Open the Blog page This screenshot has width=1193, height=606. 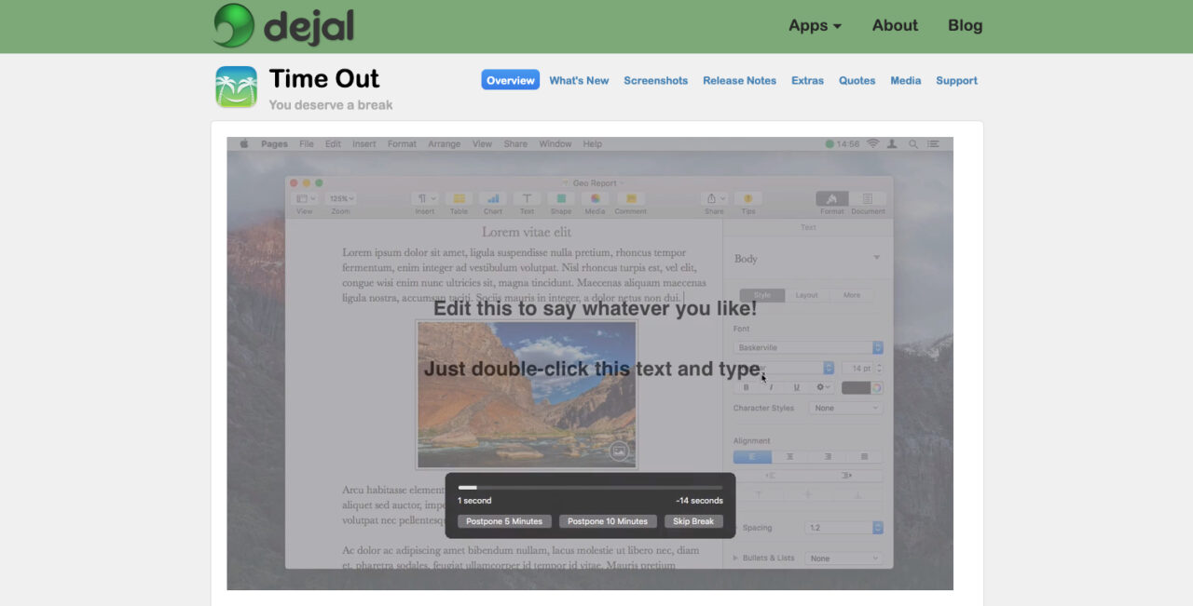[965, 25]
